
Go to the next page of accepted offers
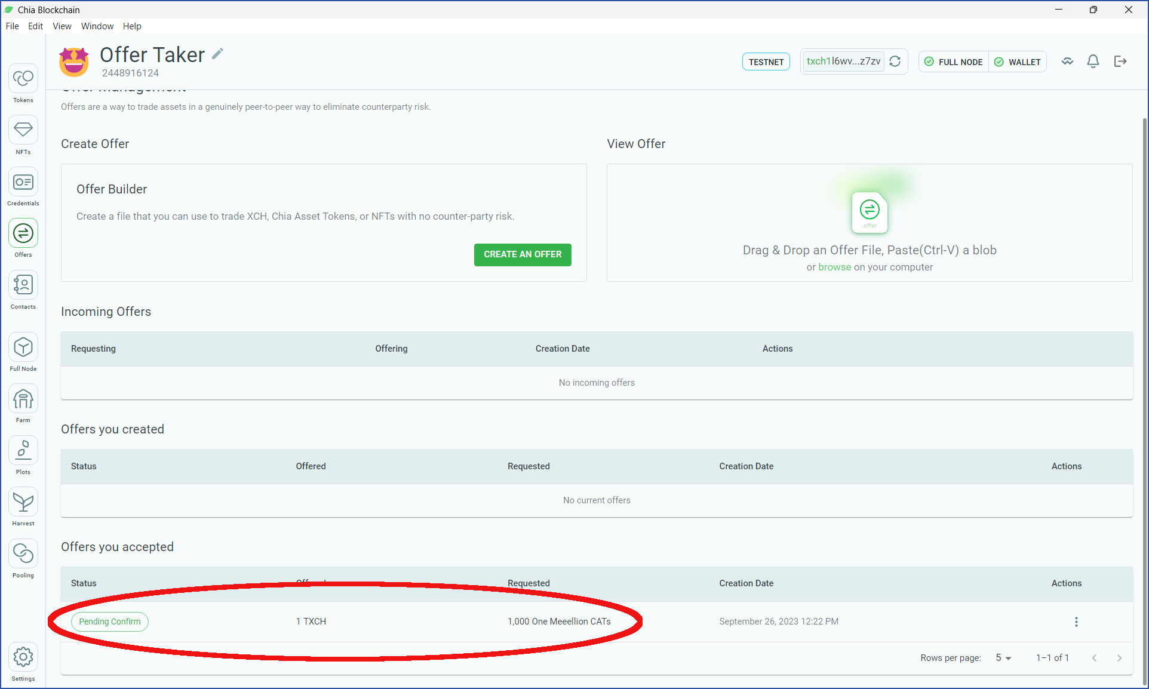(x=1119, y=658)
